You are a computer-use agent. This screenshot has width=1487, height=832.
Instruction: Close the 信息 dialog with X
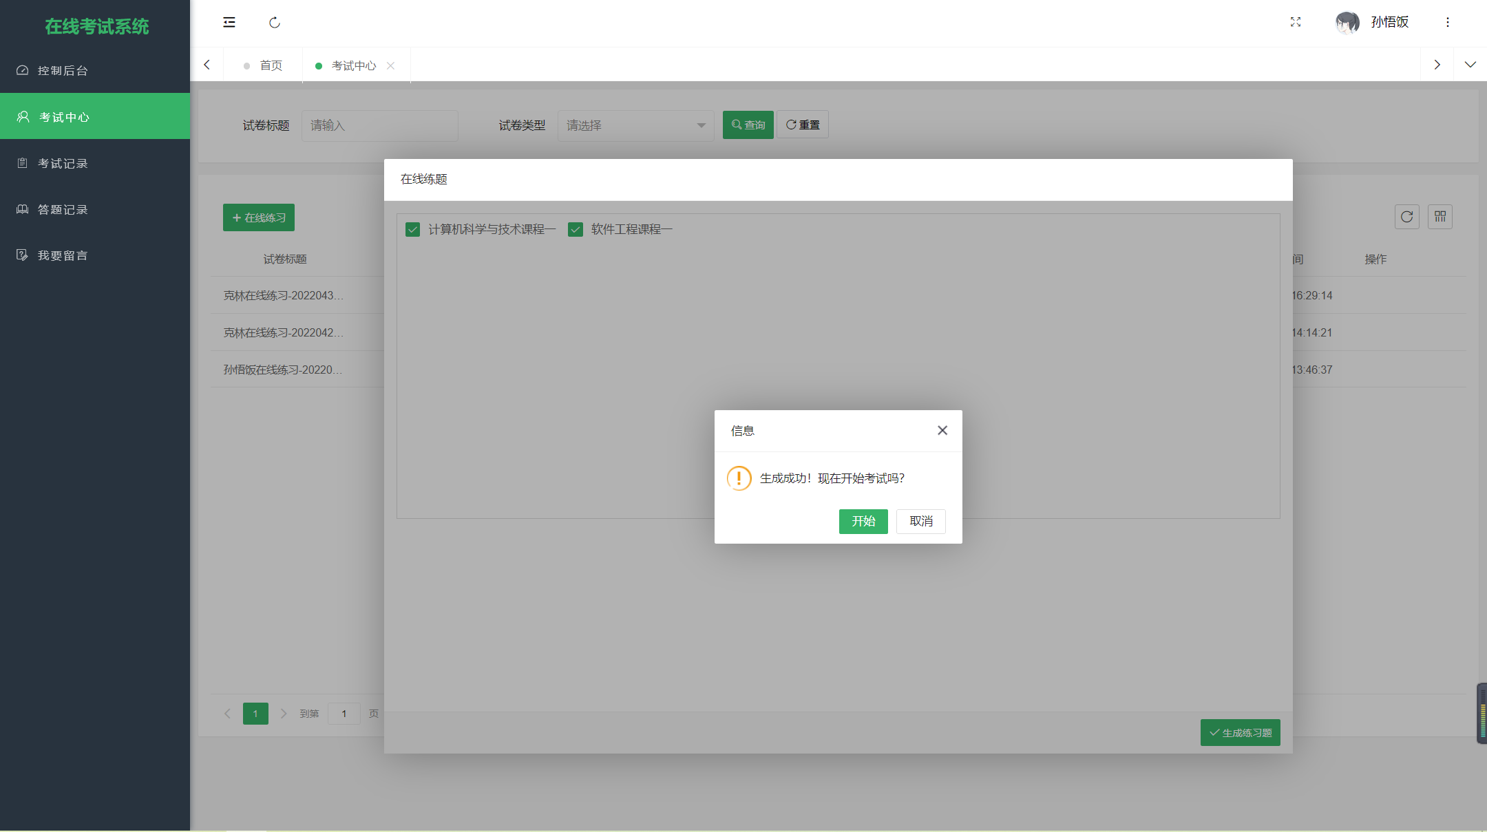942,430
